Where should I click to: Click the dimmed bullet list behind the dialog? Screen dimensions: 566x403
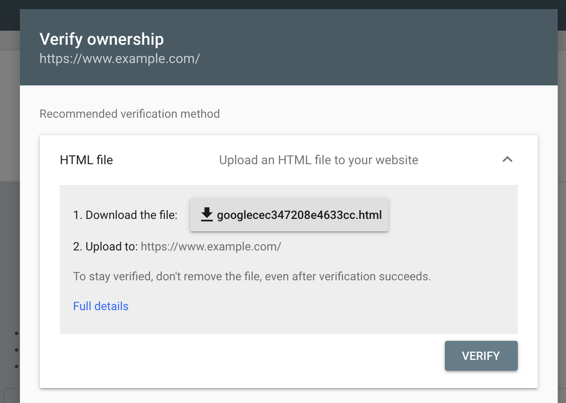pos(17,350)
